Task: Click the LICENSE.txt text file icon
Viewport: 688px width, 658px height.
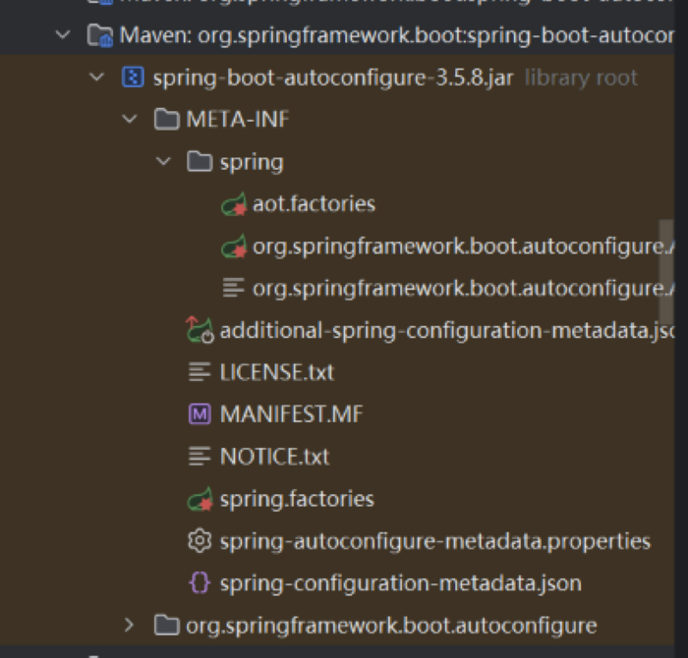Action: 200,372
